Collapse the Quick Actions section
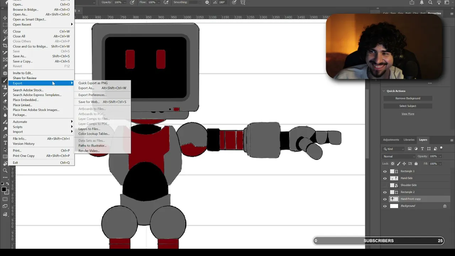Viewport: 455px width, 256px height. tap(384, 91)
